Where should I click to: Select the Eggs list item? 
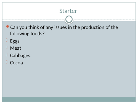click(15, 41)
